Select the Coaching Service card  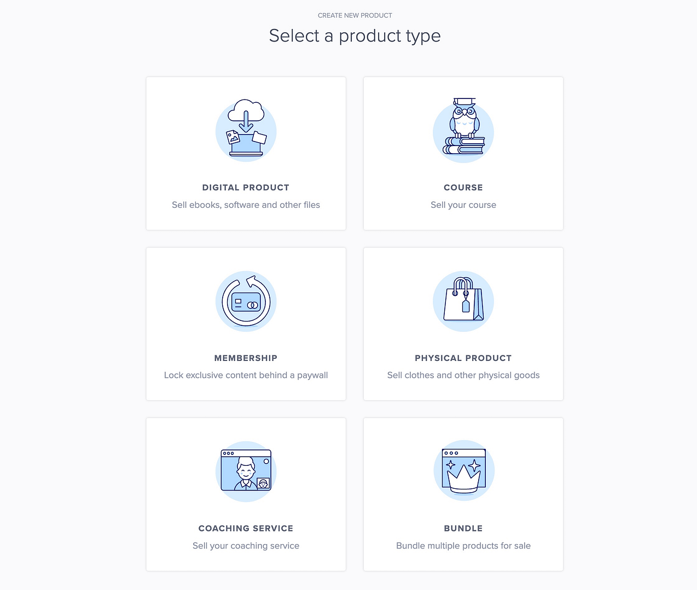246,494
